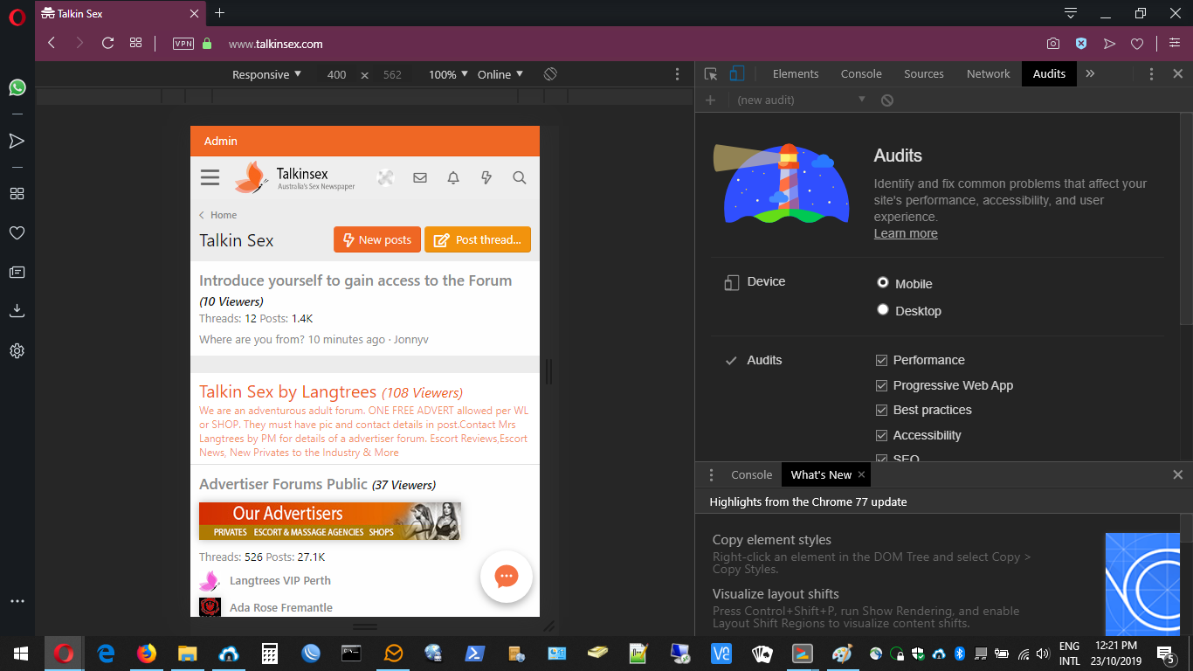Uncheck the Accessibility checkbox
Image resolution: width=1193 pixels, height=671 pixels.
[881, 435]
